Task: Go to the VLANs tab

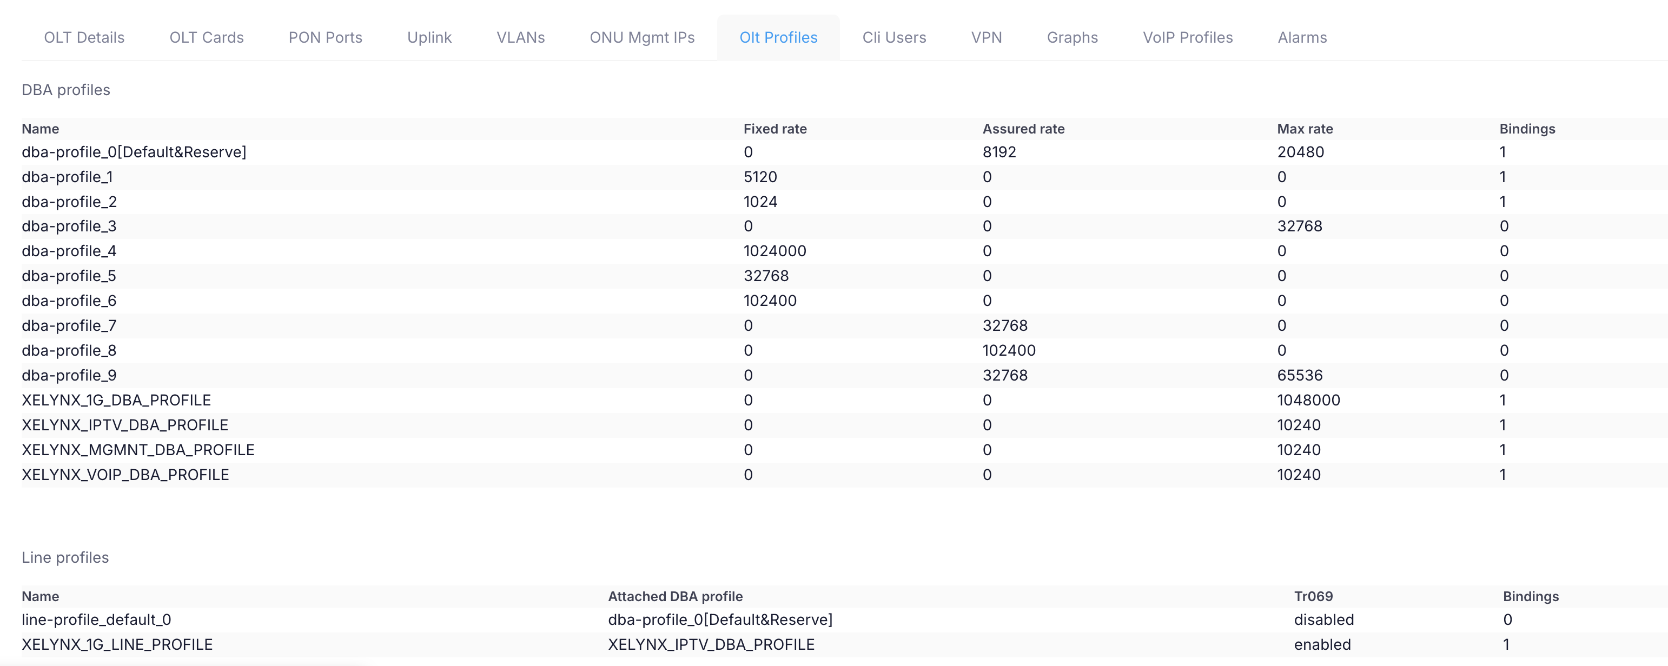Action: [521, 37]
